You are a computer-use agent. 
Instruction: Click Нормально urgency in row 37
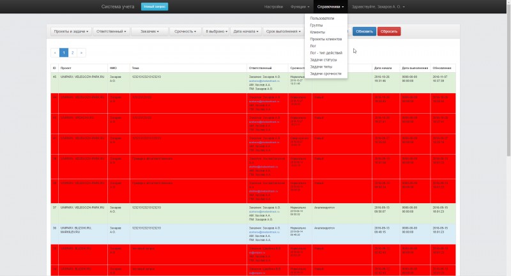point(298,208)
